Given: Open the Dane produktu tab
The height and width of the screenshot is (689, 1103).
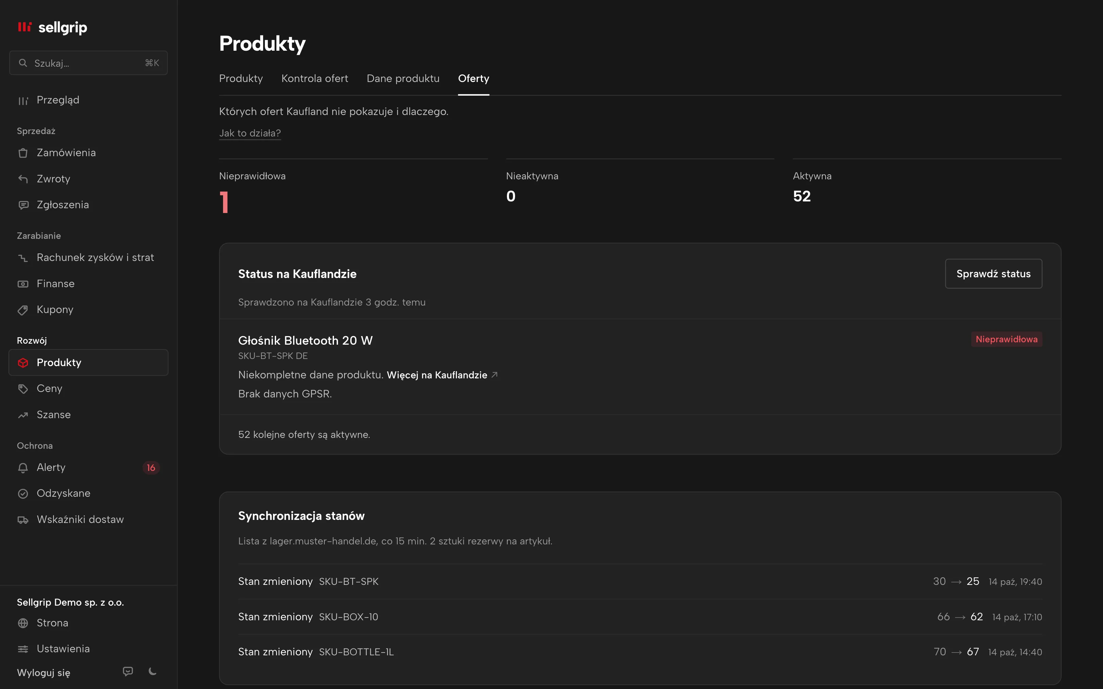Looking at the screenshot, I should click(x=403, y=78).
